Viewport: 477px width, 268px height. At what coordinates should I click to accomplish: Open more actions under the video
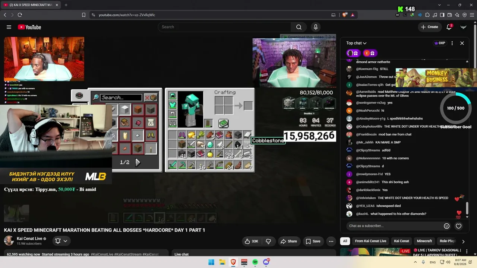[331, 241]
